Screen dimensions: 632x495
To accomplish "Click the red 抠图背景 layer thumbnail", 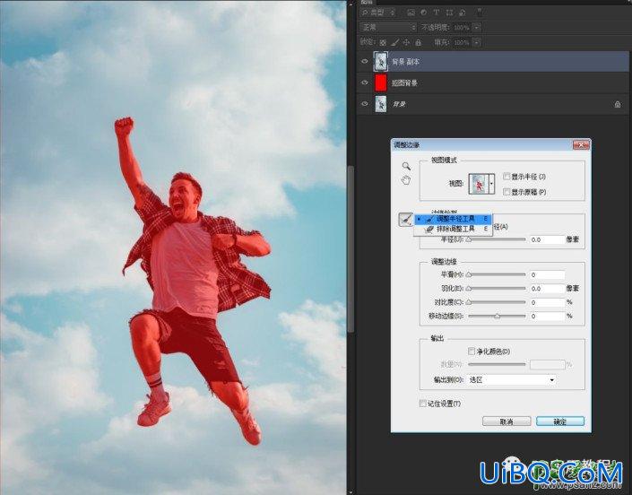I will pos(381,82).
